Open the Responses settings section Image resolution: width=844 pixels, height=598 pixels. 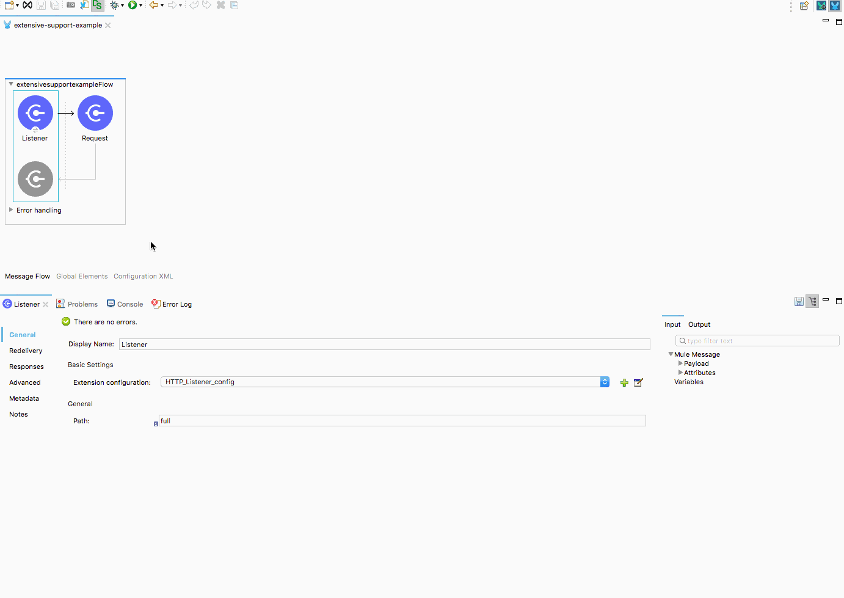[x=26, y=366]
